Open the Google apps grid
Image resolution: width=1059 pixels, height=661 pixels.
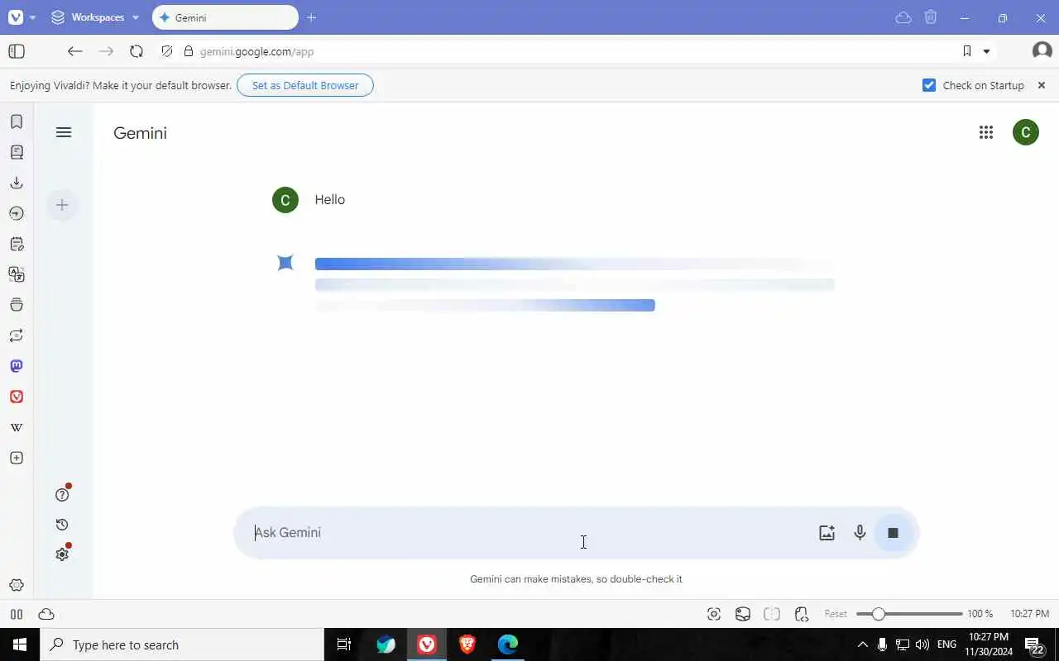tap(986, 132)
